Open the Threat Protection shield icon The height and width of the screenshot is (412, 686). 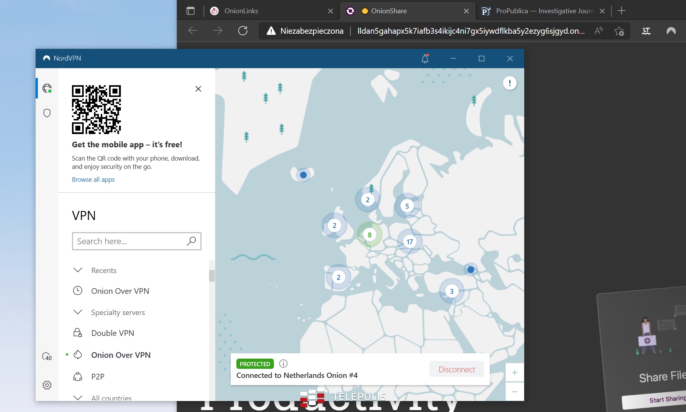tap(47, 113)
